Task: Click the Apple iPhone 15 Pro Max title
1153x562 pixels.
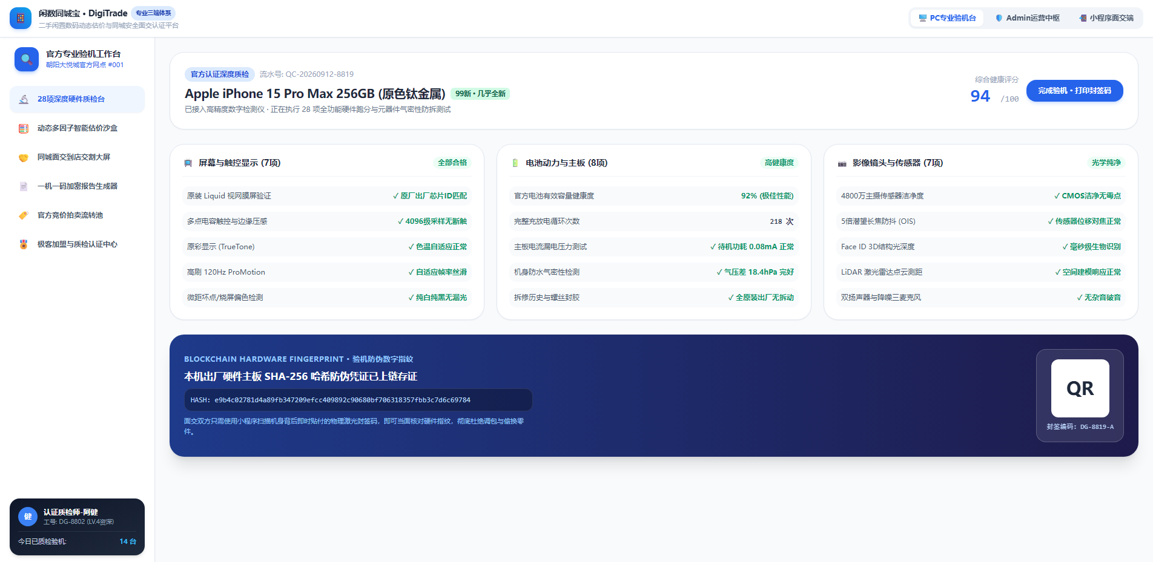Action: coord(315,94)
